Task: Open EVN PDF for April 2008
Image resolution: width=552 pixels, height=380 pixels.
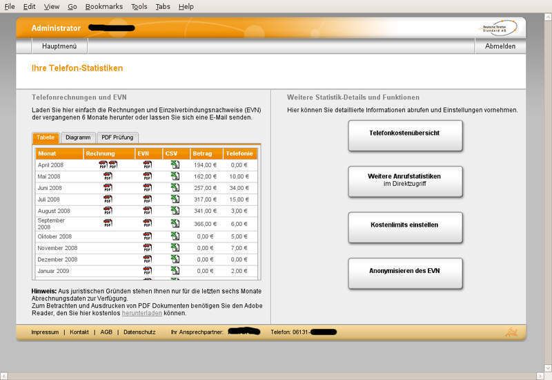Action: tap(148, 164)
